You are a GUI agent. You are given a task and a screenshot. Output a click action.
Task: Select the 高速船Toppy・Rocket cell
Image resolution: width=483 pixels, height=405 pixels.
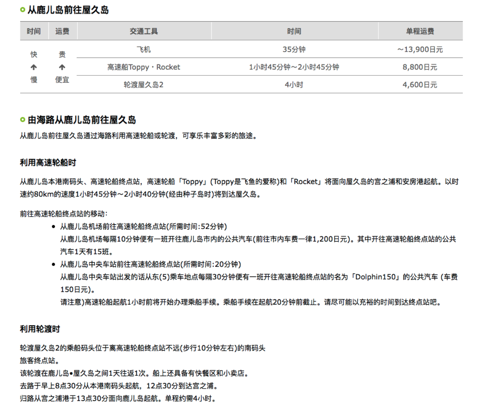[x=144, y=67]
